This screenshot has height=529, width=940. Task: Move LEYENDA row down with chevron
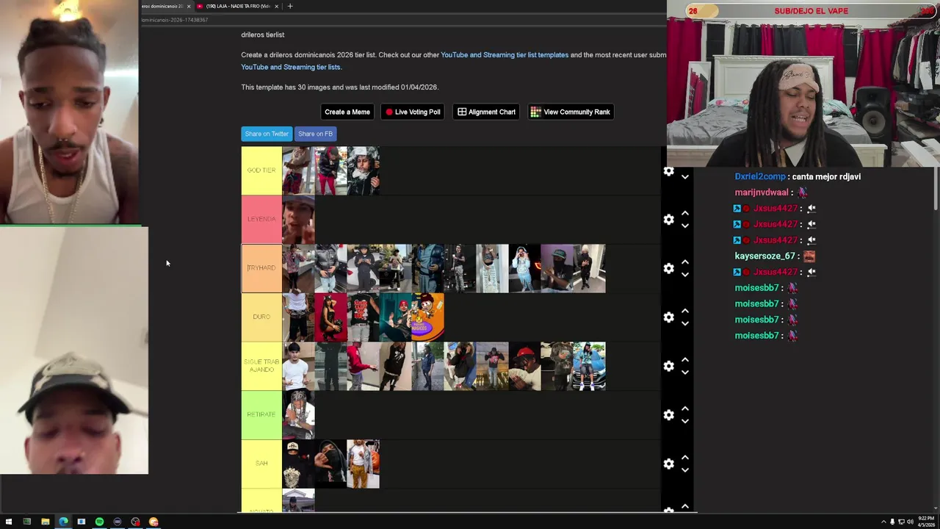[685, 226]
